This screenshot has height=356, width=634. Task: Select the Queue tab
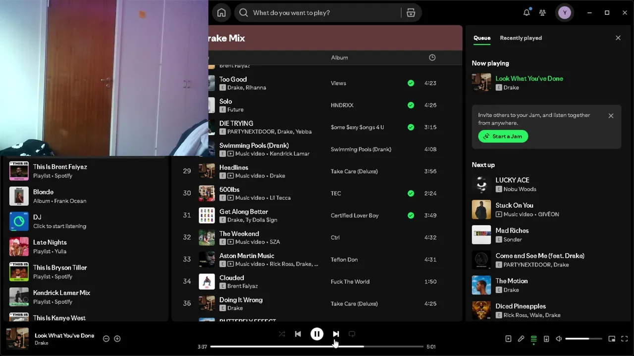(482, 38)
